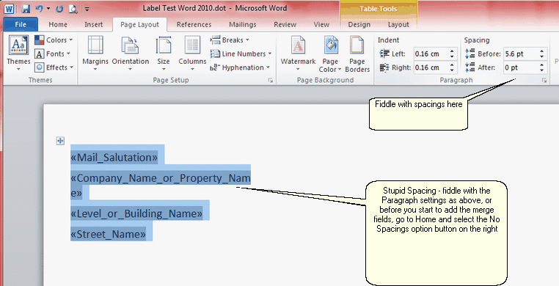Adjust the Indent Left spinner arrows
This screenshot has width=559, height=286.
pyautogui.click(x=452, y=54)
